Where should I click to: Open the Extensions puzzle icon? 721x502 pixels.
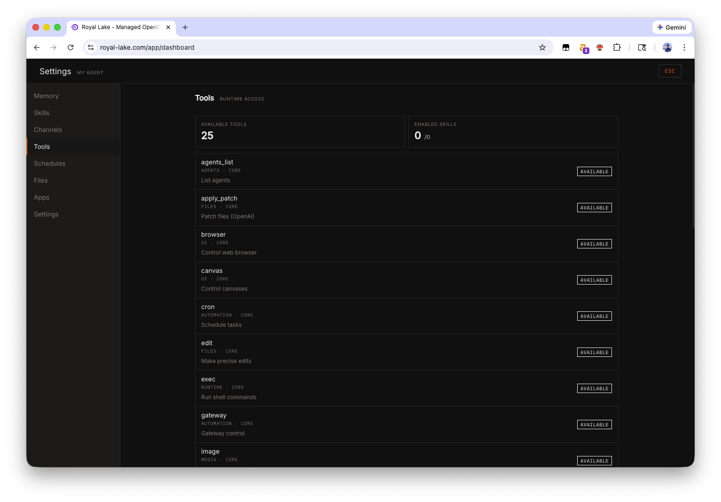(617, 47)
